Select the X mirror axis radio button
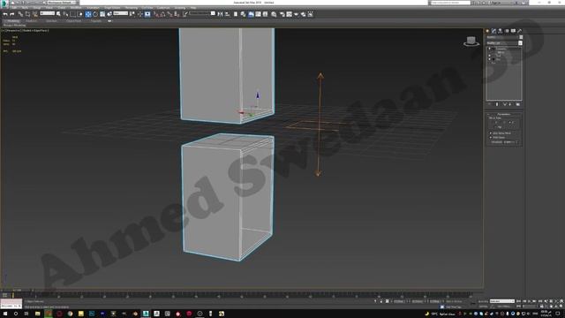565x318 pixels. coord(496,122)
